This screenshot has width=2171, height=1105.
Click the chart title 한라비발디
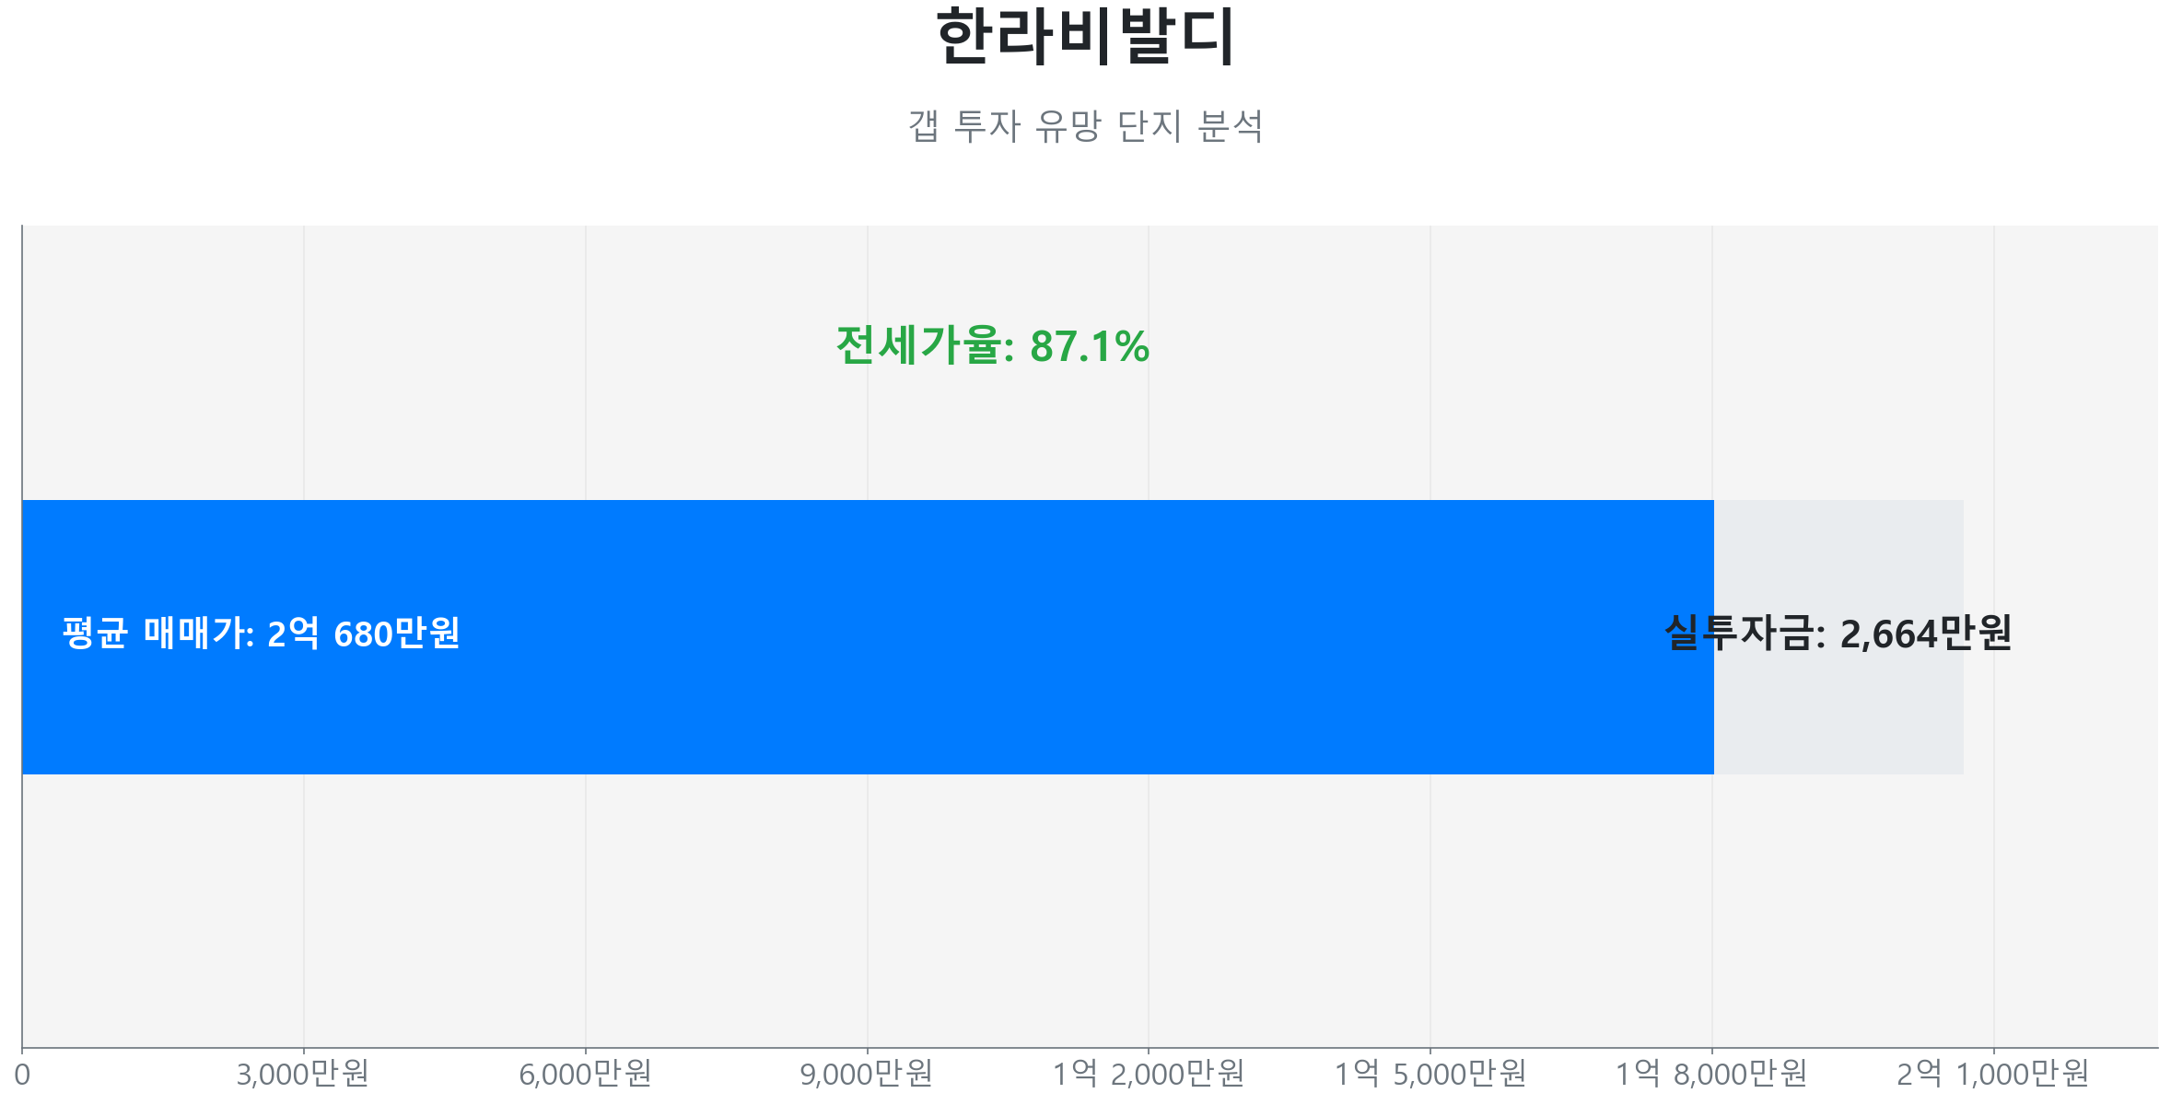tap(1085, 37)
